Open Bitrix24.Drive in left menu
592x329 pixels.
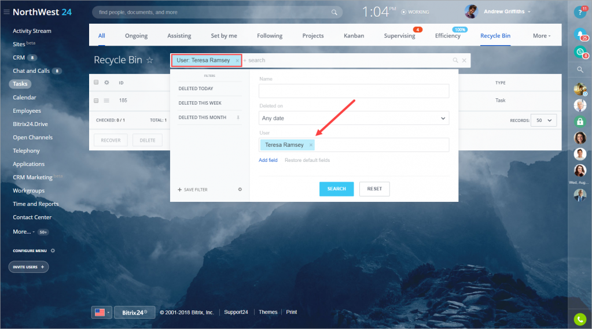(x=30, y=124)
